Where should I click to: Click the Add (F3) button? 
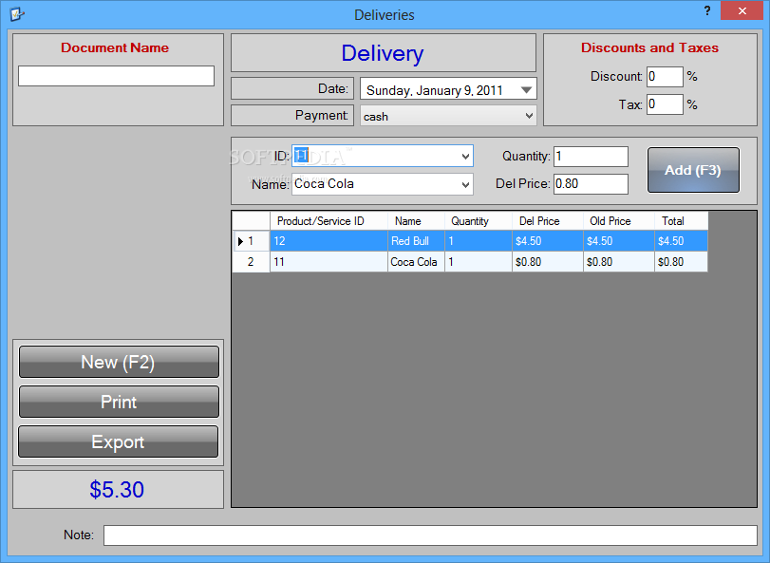pos(693,170)
